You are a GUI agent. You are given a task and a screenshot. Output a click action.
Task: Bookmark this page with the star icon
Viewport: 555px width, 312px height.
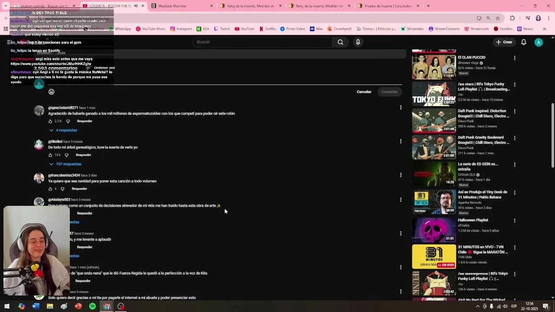pos(498,18)
